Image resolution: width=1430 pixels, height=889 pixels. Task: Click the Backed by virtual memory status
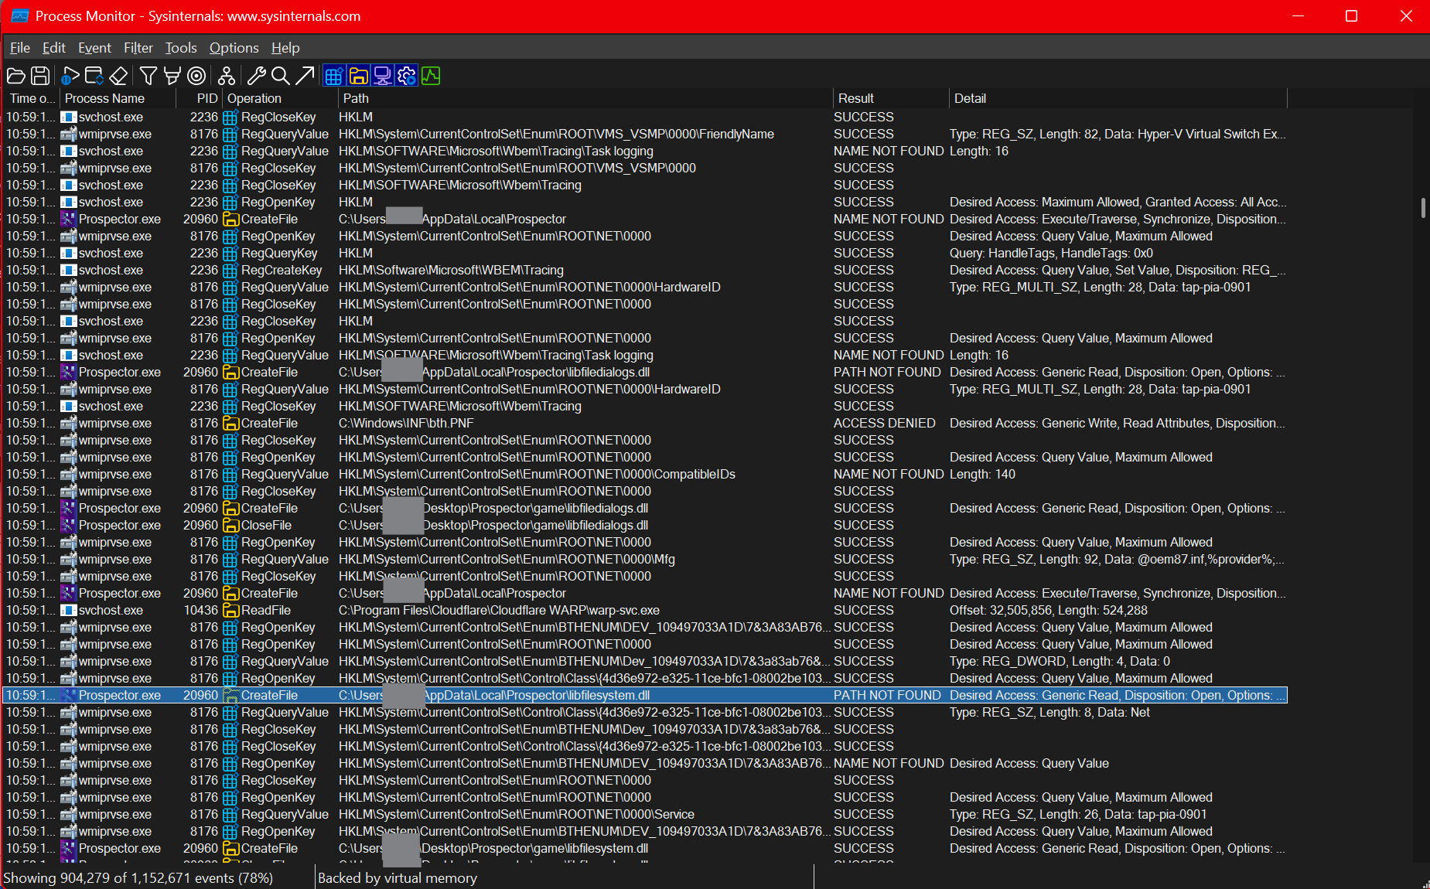pos(398,878)
